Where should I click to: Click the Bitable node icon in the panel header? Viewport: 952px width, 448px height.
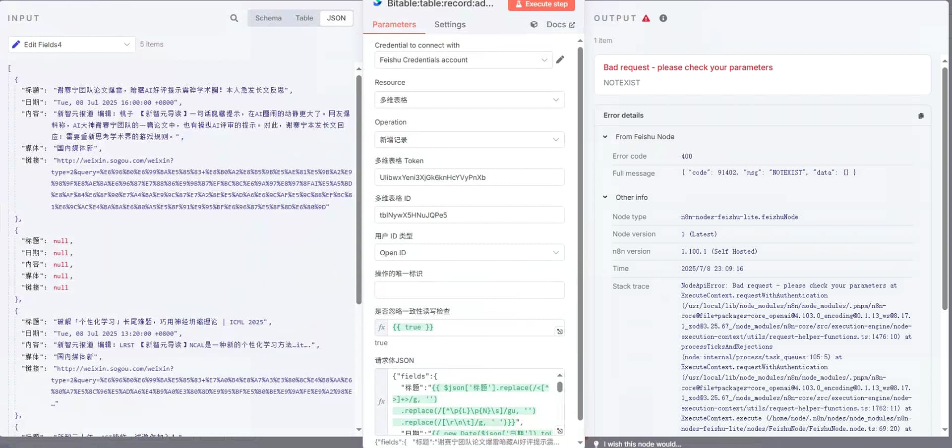(x=376, y=4)
